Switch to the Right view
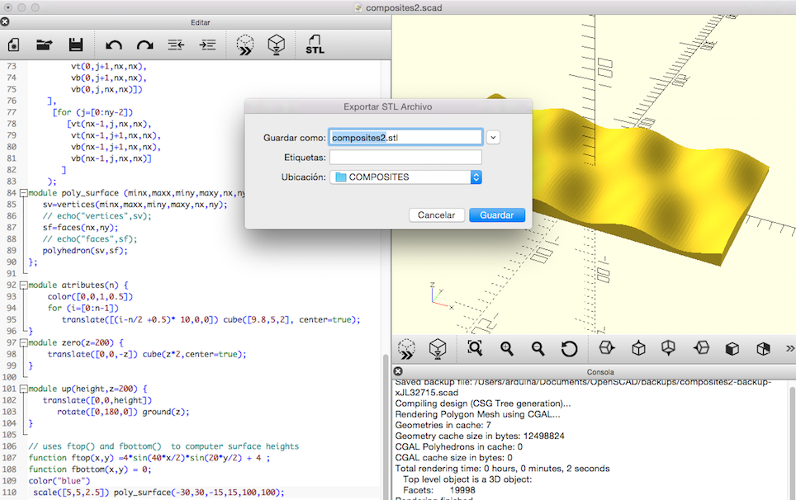Viewport: 796px width, 500px height. tap(607, 348)
